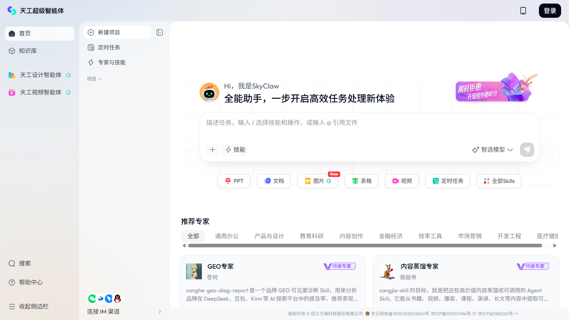The width and height of the screenshot is (569, 320).
Task: Click 新建项目 new project button
Action: coord(117,32)
